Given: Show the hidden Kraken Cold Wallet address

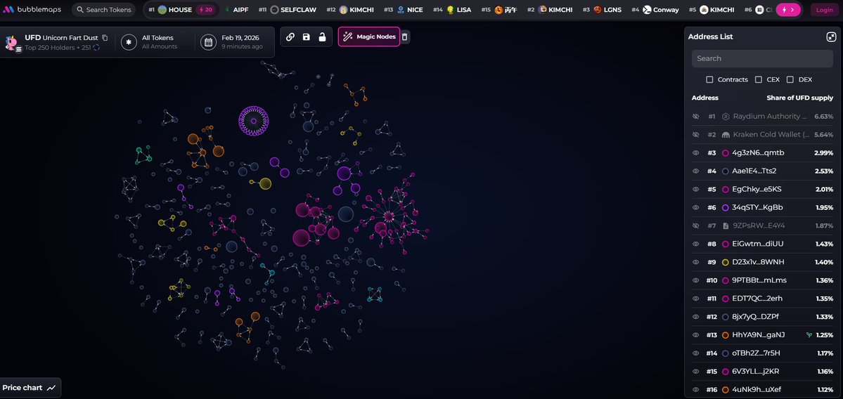Looking at the screenshot, I should [x=695, y=135].
